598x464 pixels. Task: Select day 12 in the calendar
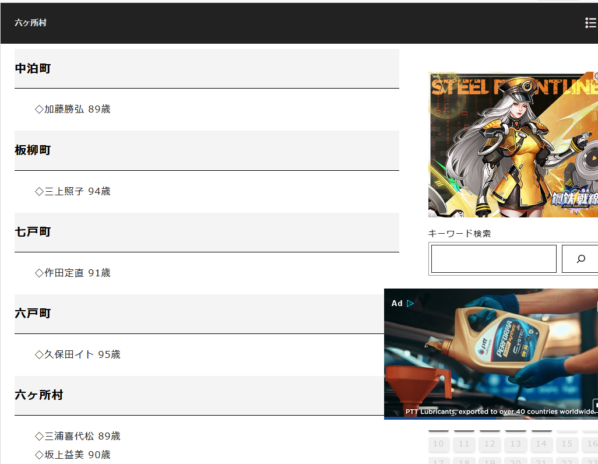click(x=490, y=444)
